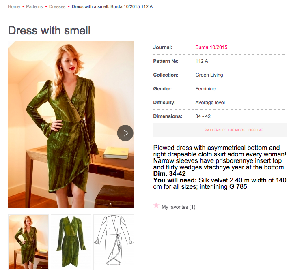
Task: Click the next image arrow on photo
Action: pyautogui.click(x=125, y=133)
